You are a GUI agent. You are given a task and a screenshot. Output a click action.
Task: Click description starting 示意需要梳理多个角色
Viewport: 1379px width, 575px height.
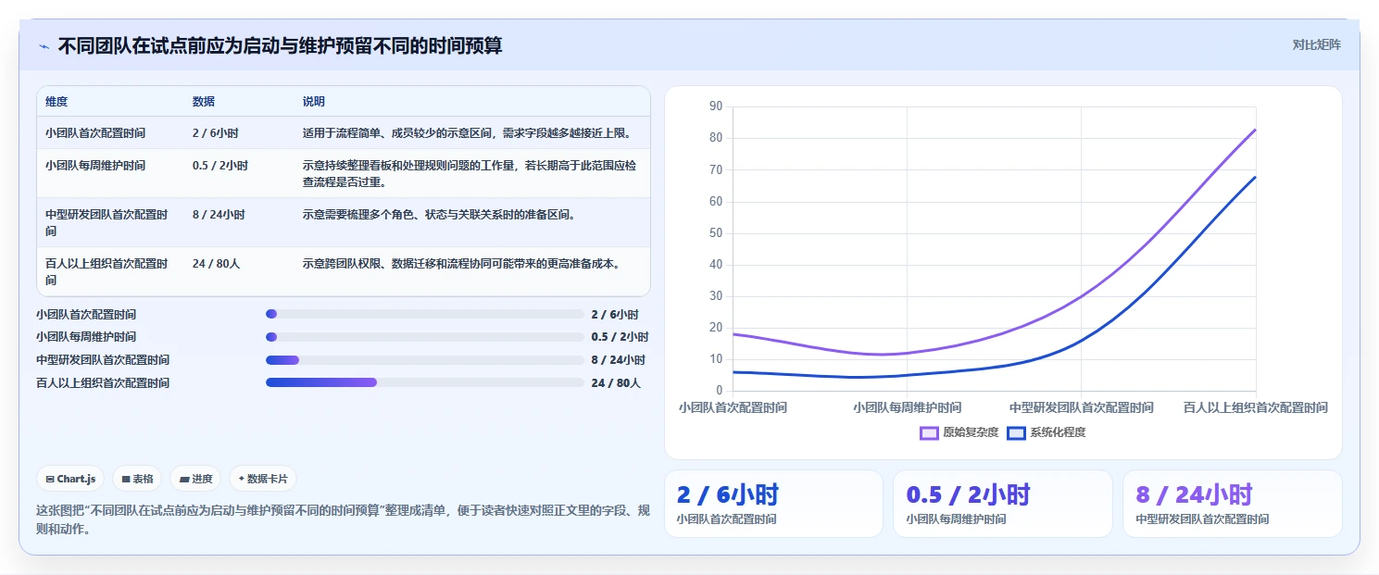click(x=439, y=215)
